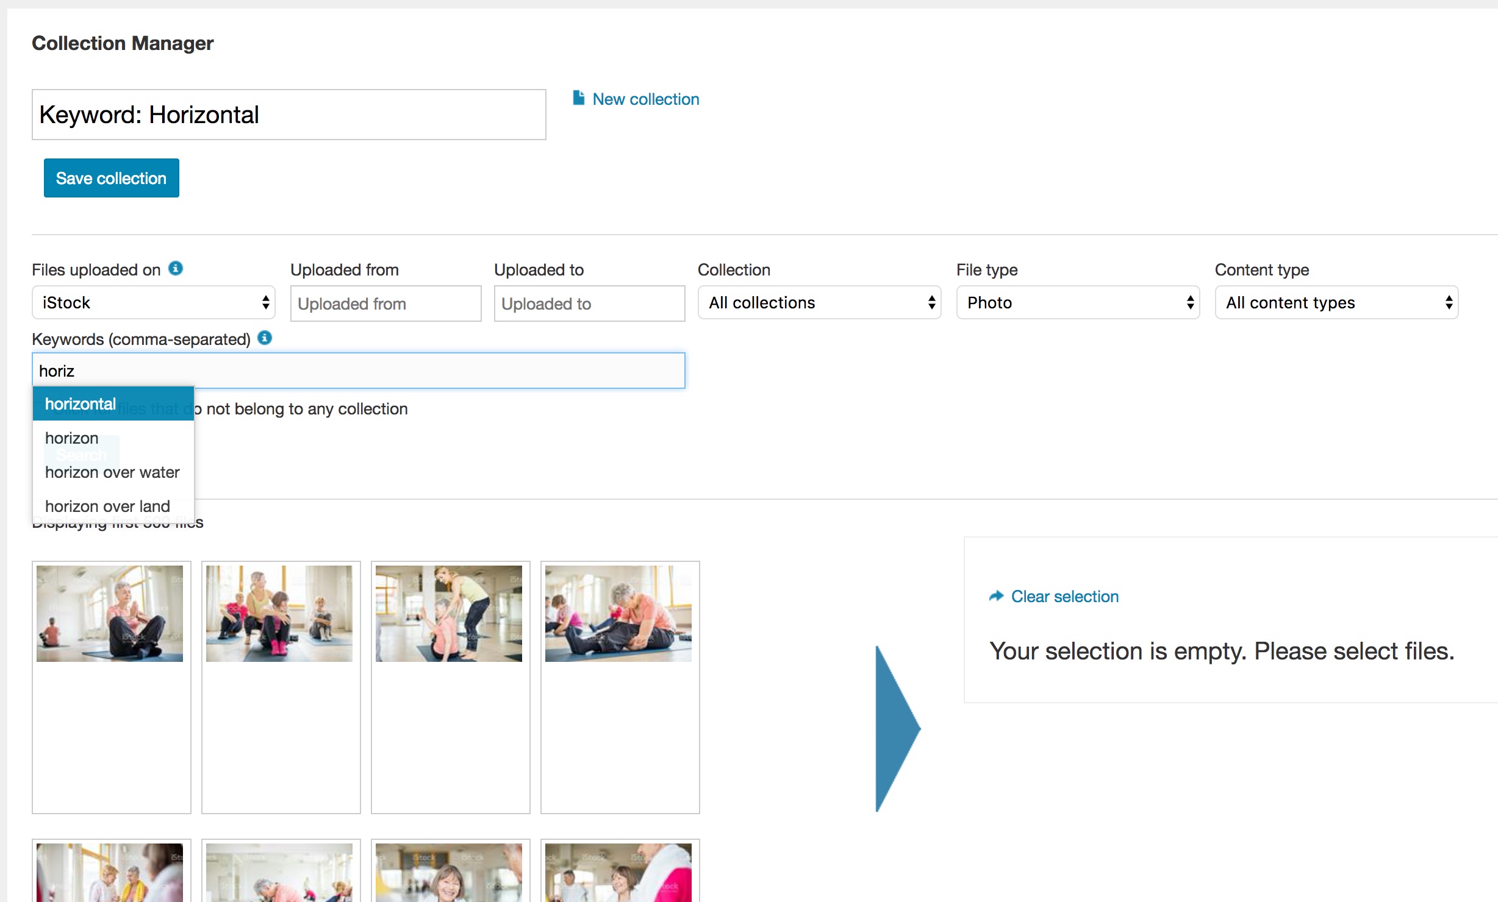Select second-row thumbnail of smiling woman portrait

(449, 873)
